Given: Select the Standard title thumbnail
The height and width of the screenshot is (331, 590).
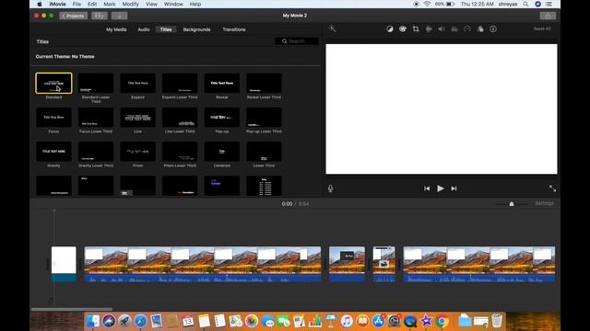Looking at the screenshot, I should click(53, 83).
